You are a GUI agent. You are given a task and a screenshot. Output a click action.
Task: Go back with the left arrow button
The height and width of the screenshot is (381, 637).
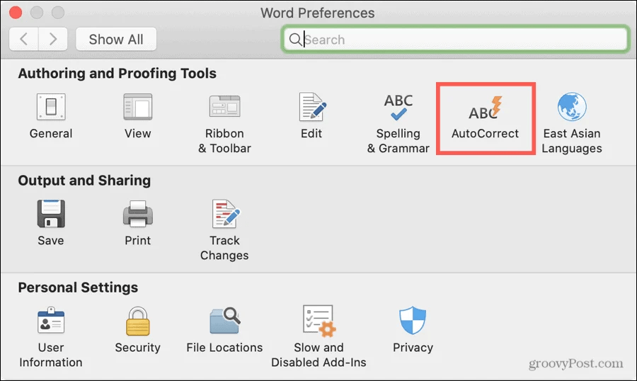(x=24, y=40)
